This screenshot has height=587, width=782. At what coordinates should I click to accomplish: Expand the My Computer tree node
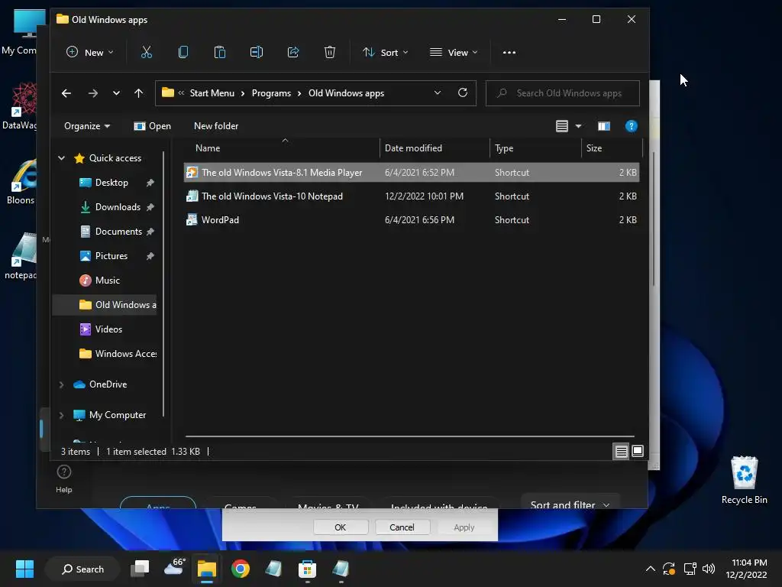click(x=61, y=415)
